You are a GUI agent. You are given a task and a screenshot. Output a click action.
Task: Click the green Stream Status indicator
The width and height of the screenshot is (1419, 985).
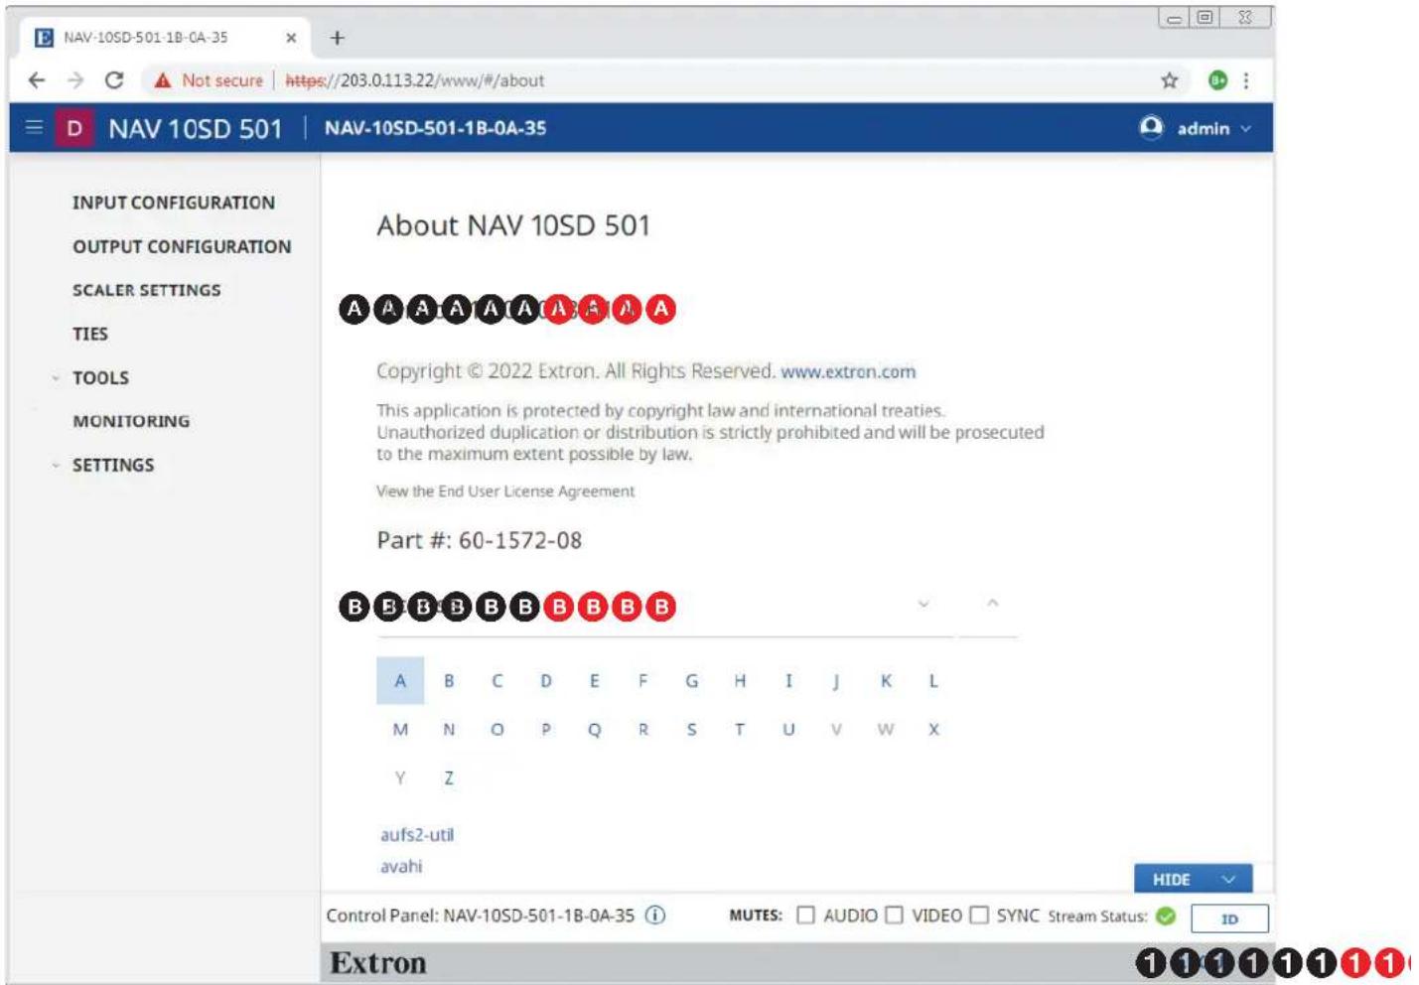[x=1166, y=915]
